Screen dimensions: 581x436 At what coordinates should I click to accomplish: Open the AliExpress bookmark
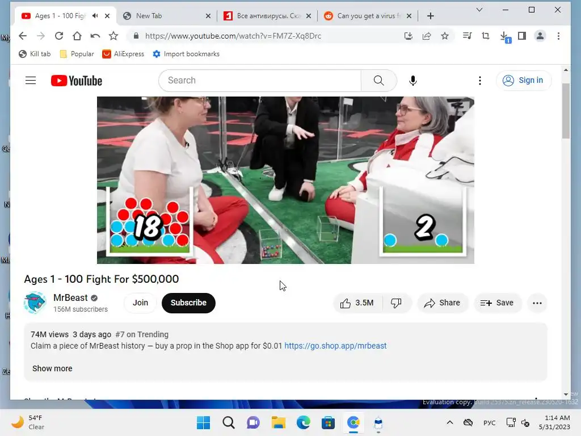(x=123, y=54)
